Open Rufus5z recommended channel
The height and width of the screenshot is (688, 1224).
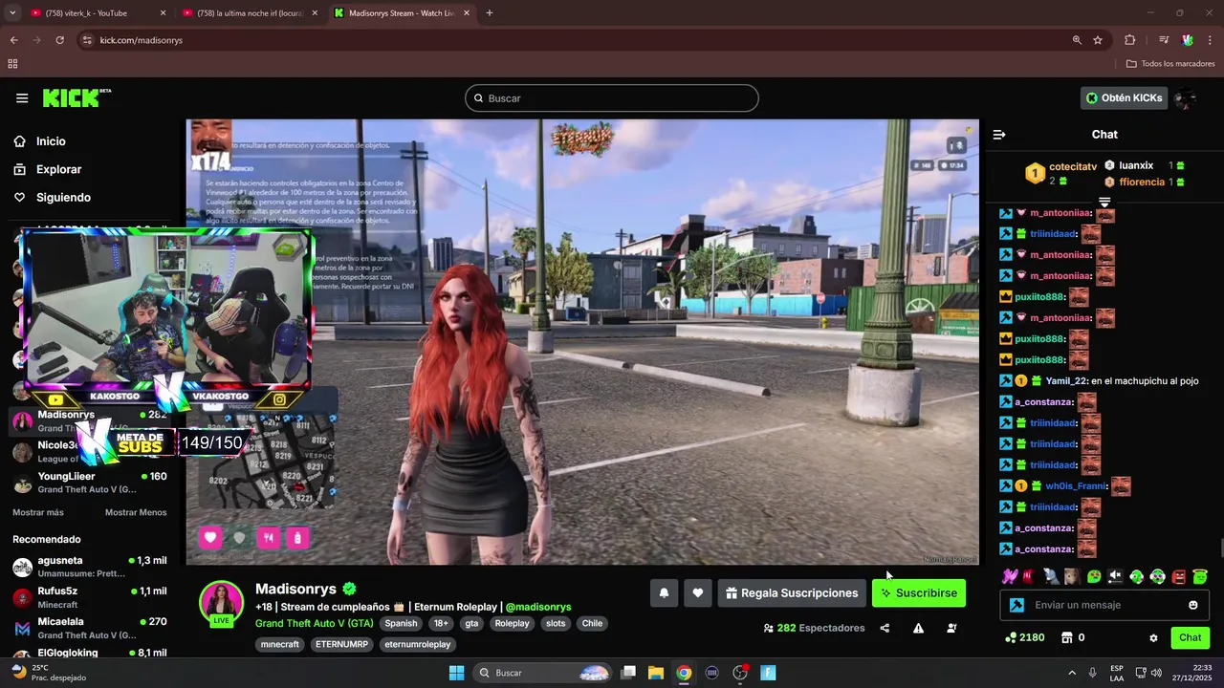click(90, 597)
